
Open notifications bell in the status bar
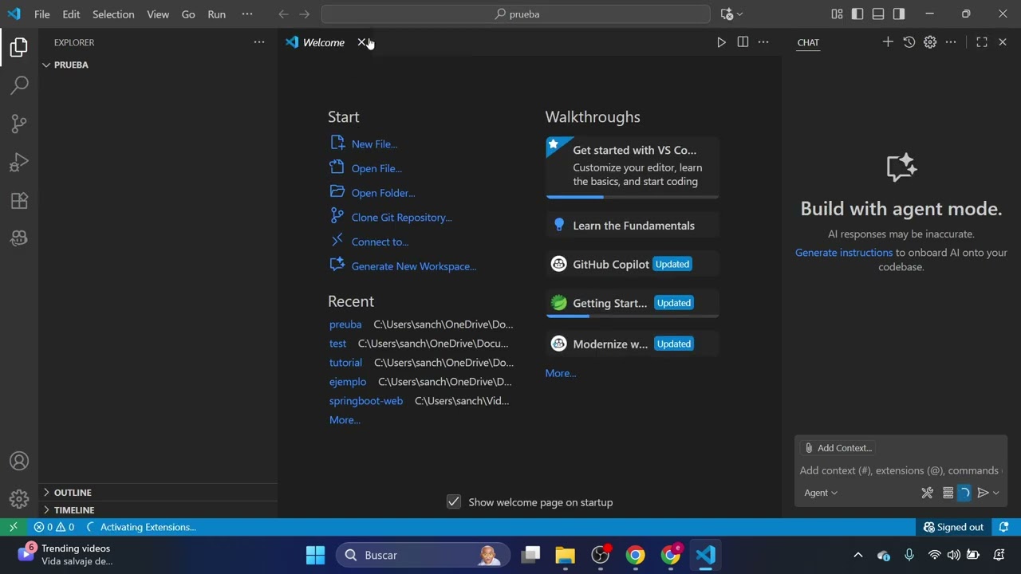tap(1004, 527)
